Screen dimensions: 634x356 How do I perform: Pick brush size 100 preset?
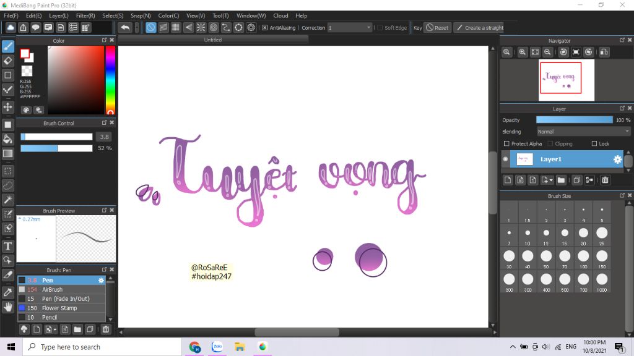click(x=583, y=259)
